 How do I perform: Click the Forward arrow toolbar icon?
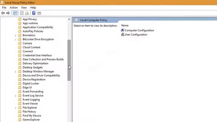click(x=8, y=13)
